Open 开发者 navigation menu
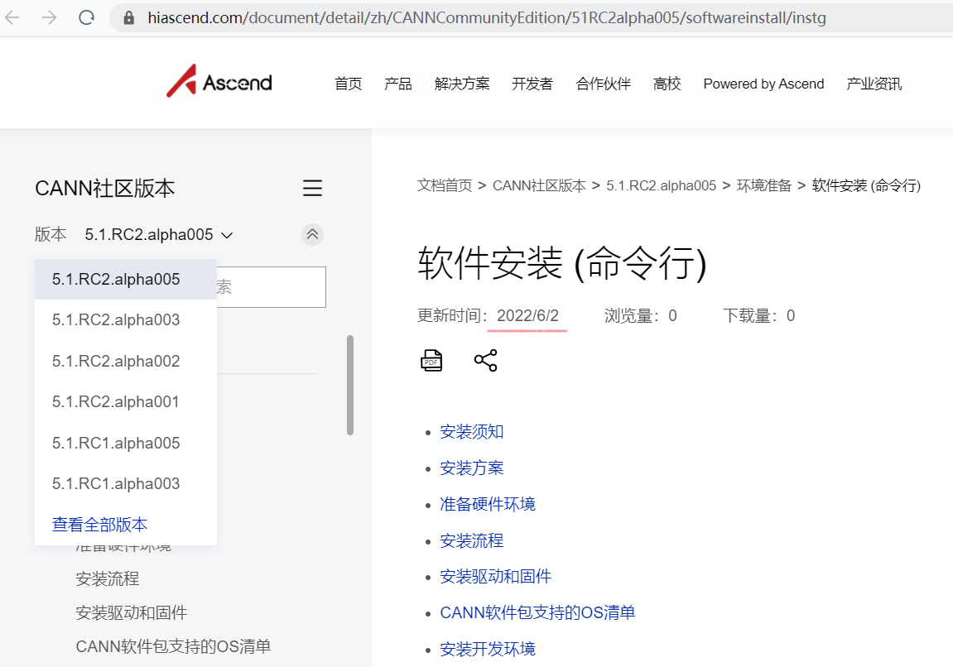Screen dimensions: 953x667 (532, 84)
